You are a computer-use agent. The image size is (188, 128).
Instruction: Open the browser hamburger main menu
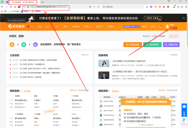tap(186, 7)
